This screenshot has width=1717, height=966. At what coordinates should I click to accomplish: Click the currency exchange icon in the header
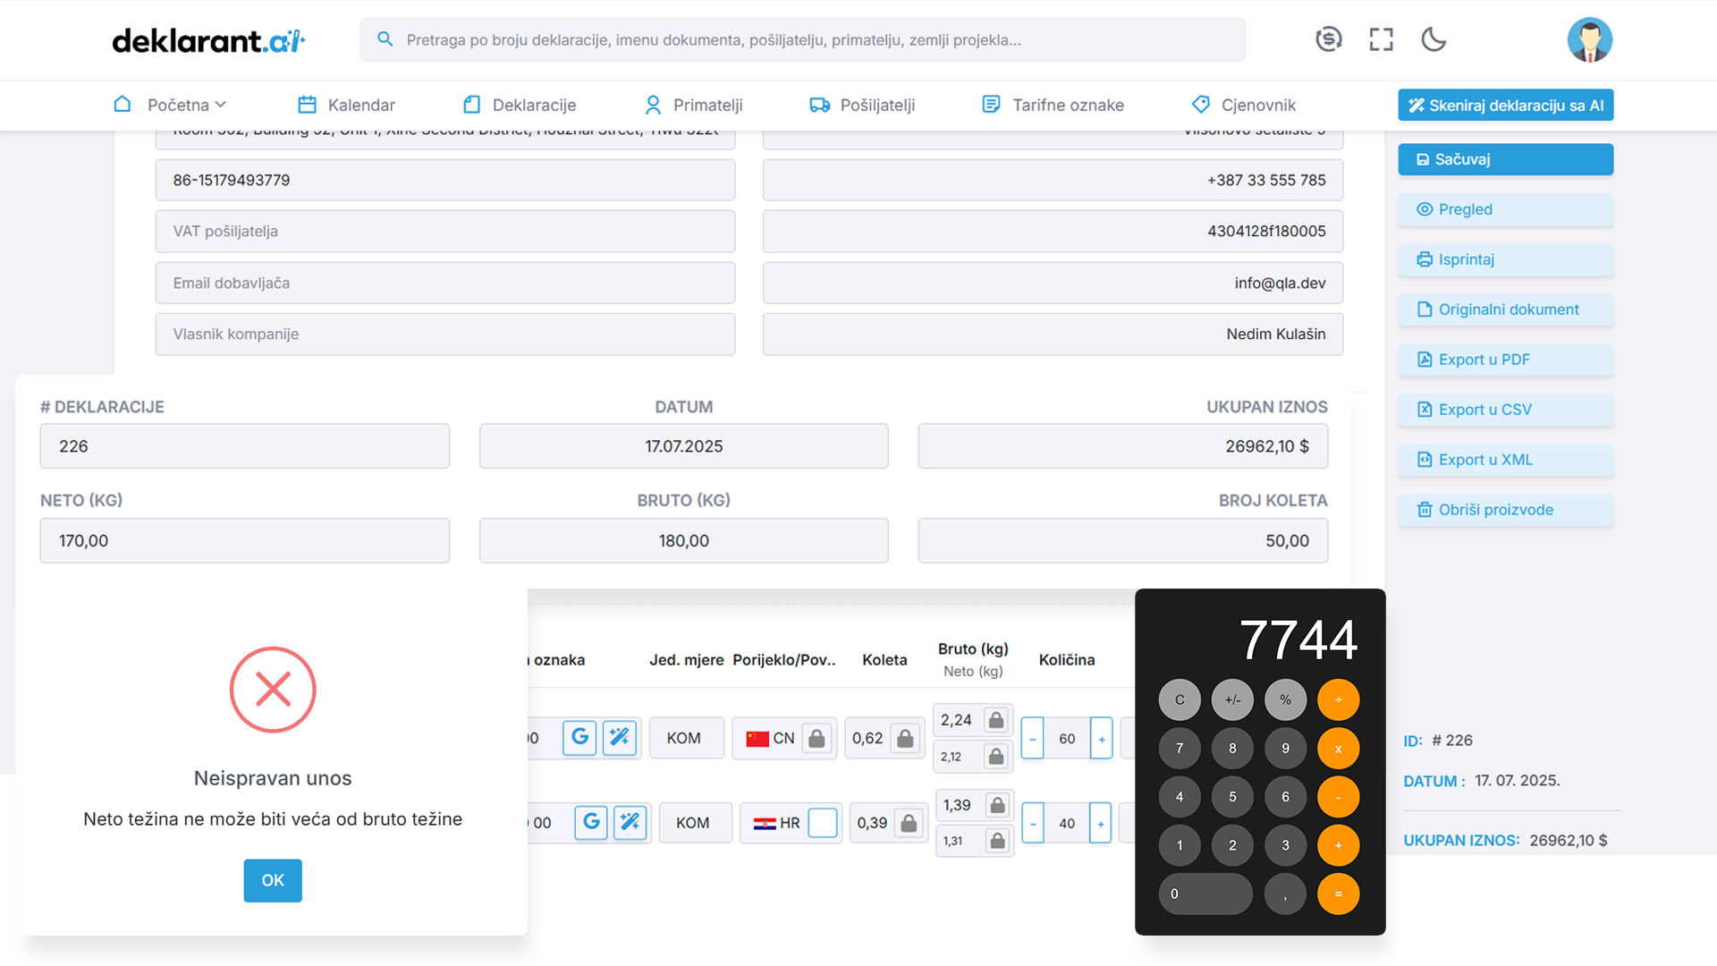pyautogui.click(x=1329, y=39)
